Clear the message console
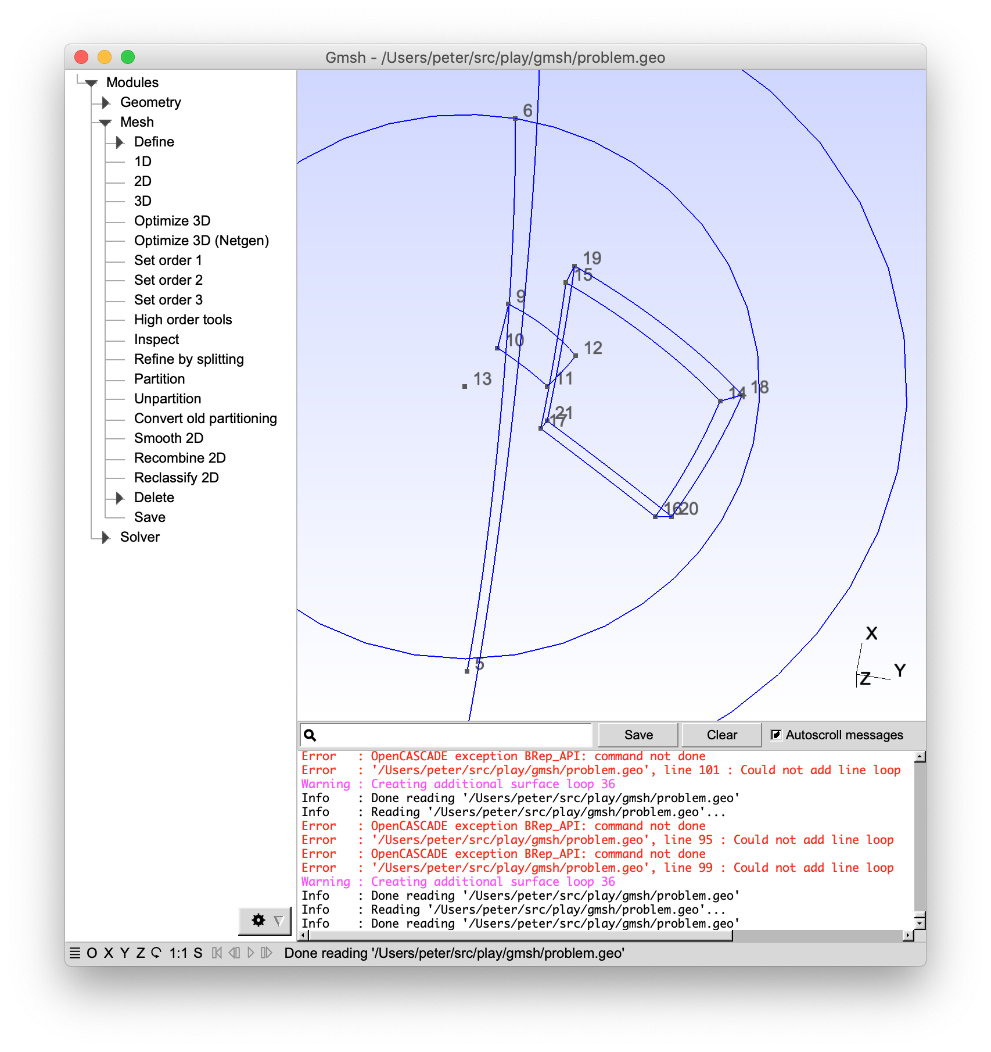Image resolution: width=991 pixels, height=1052 pixels. coord(721,735)
